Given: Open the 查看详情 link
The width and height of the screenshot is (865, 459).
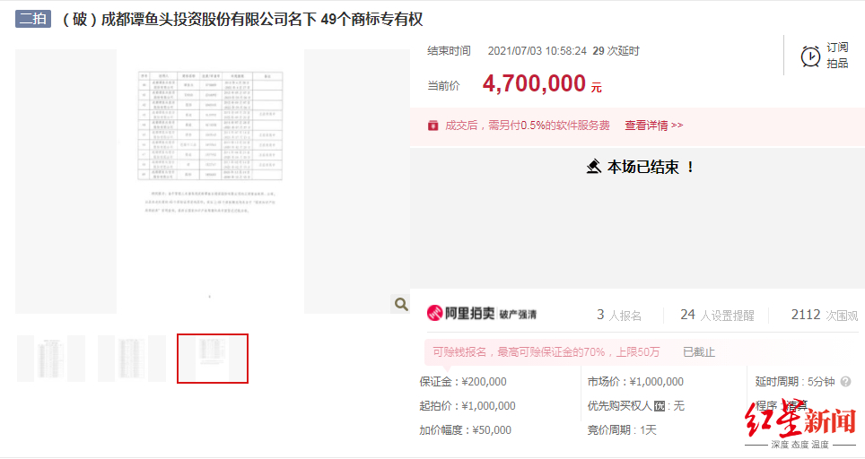Looking at the screenshot, I should pos(654,126).
